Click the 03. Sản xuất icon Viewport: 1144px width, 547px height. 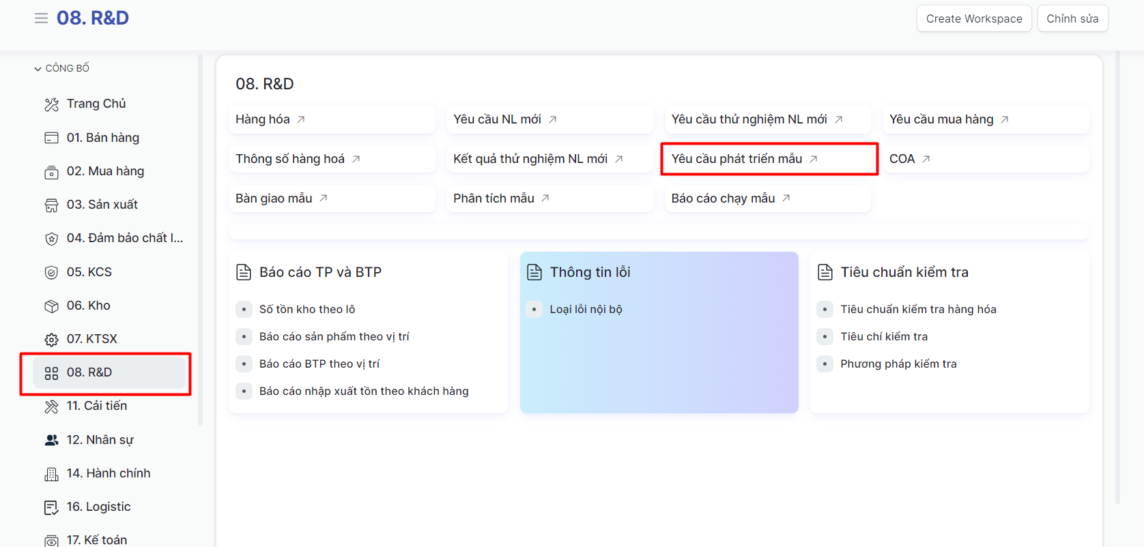pos(51,205)
